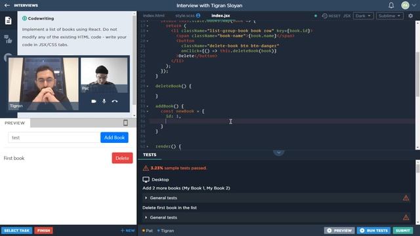Click 'Add 2 more books' test title
The height and width of the screenshot is (236, 420).
pyautogui.click(x=186, y=188)
